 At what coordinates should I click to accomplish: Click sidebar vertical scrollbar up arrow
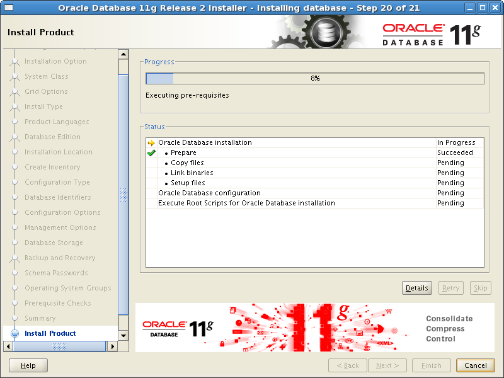[123, 54]
